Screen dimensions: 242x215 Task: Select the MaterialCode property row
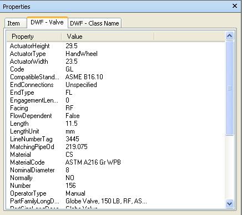pos(116,162)
